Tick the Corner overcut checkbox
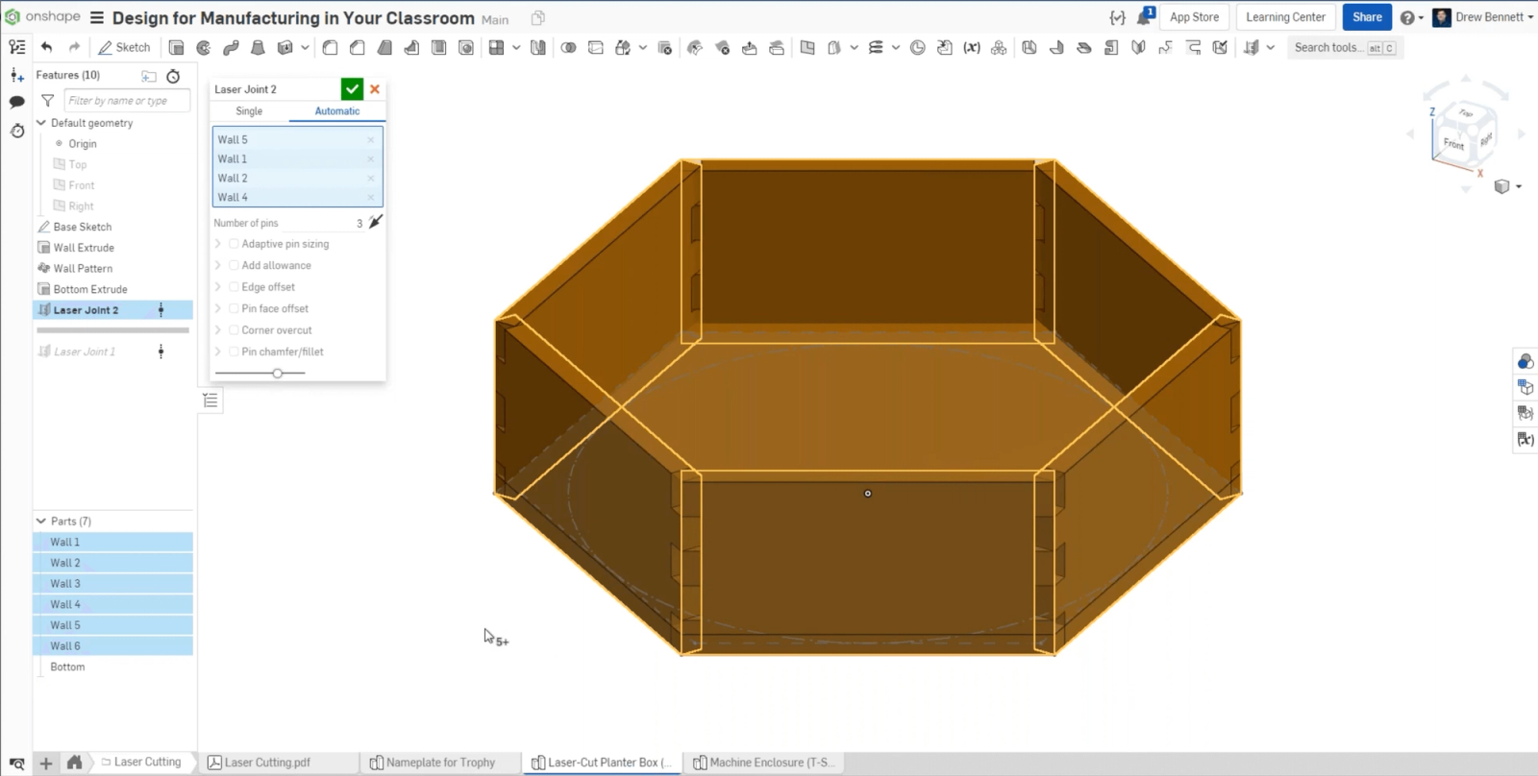Screen dimensions: 1538x776 coord(234,329)
